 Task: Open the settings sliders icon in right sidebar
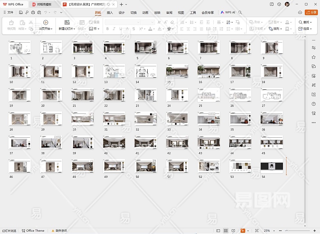click(x=313, y=48)
